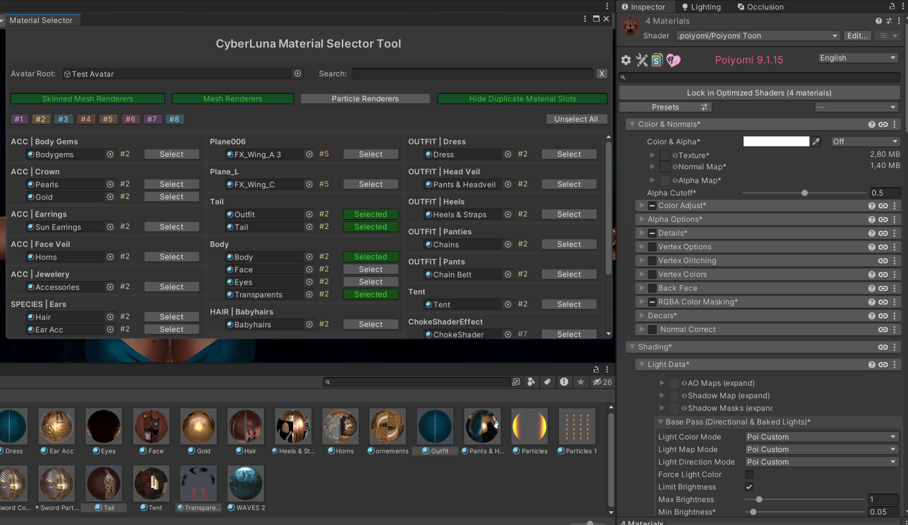Collapse the Shading section
Viewport: 908px width, 525px height.
[633, 347]
